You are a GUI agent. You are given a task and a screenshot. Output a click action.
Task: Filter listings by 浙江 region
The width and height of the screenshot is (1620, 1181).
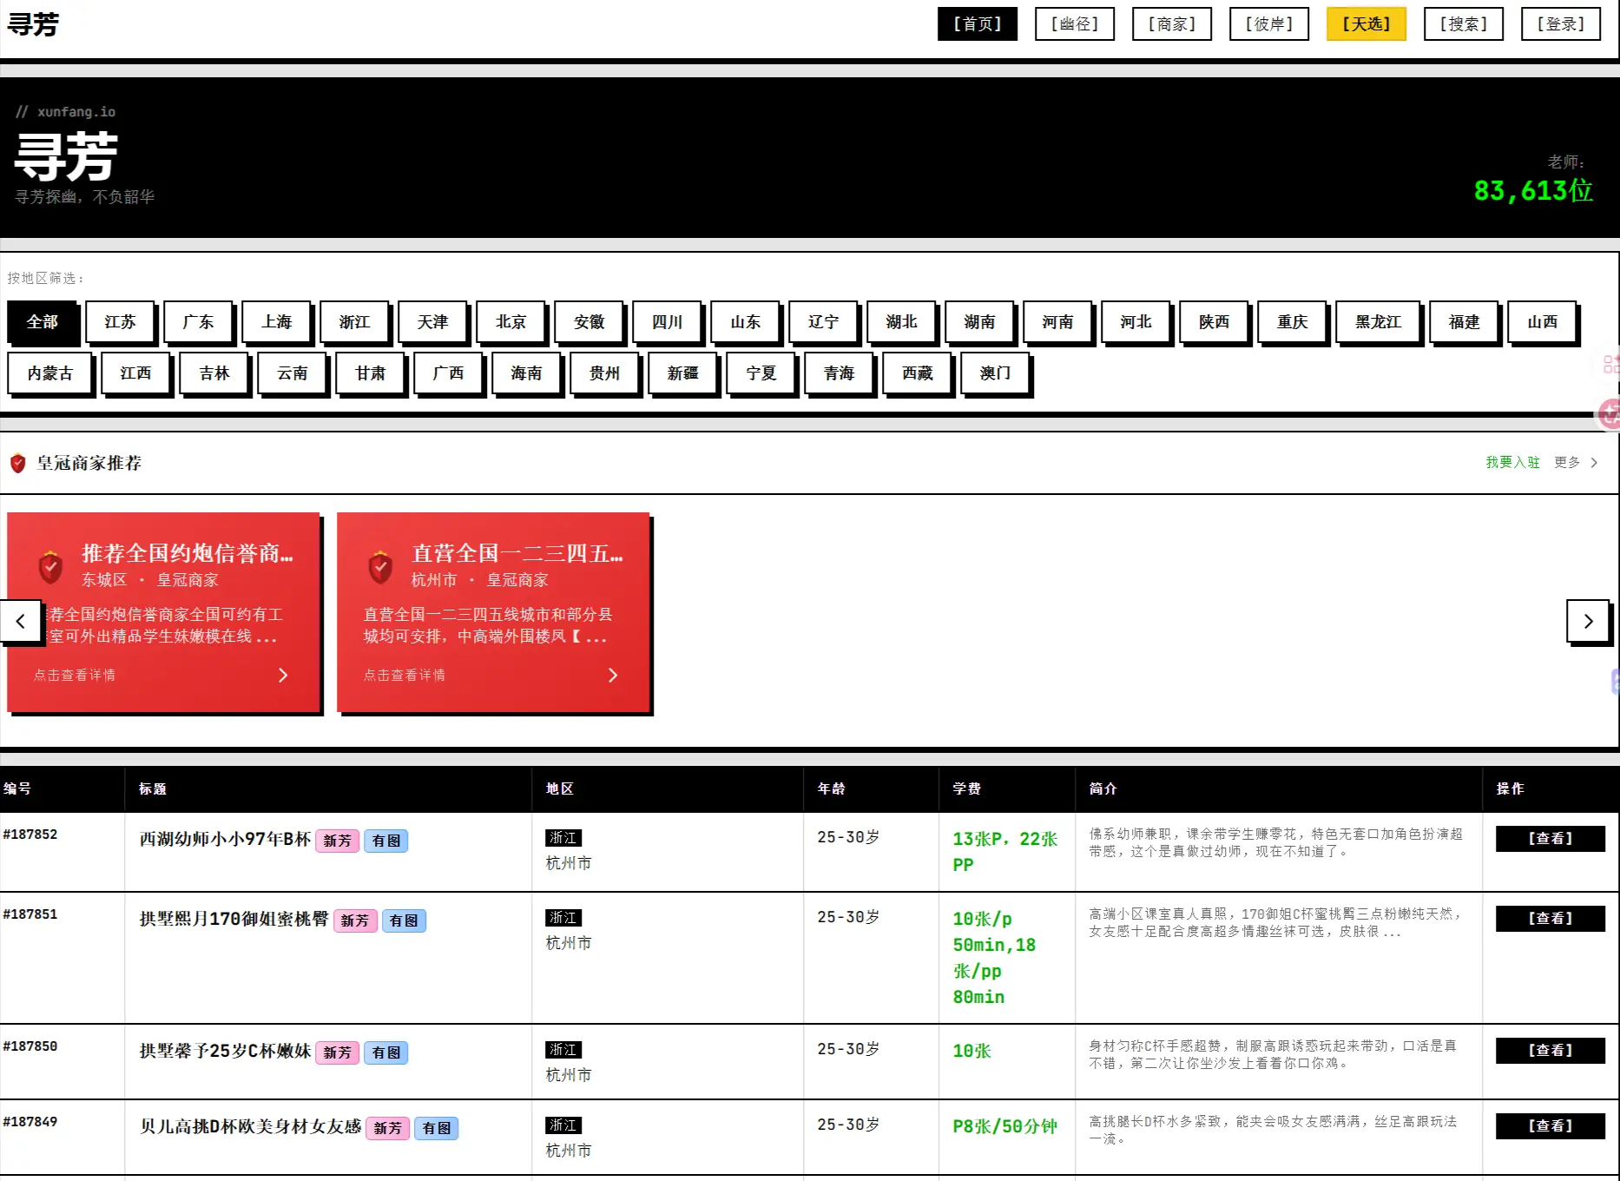pyautogui.click(x=354, y=322)
